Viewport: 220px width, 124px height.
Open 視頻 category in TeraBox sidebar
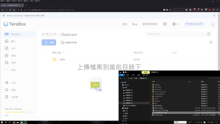[x=10, y=55]
